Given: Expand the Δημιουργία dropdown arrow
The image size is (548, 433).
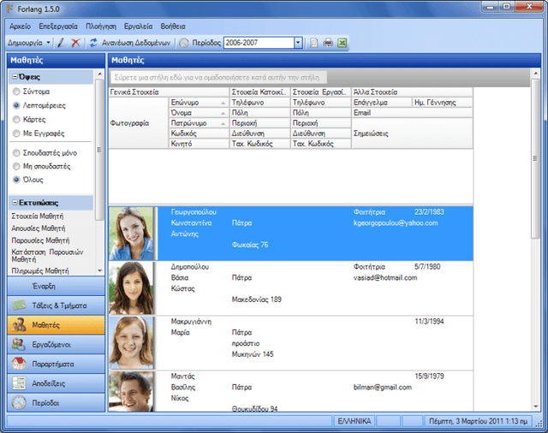Looking at the screenshot, I should (x=48, y=43).
